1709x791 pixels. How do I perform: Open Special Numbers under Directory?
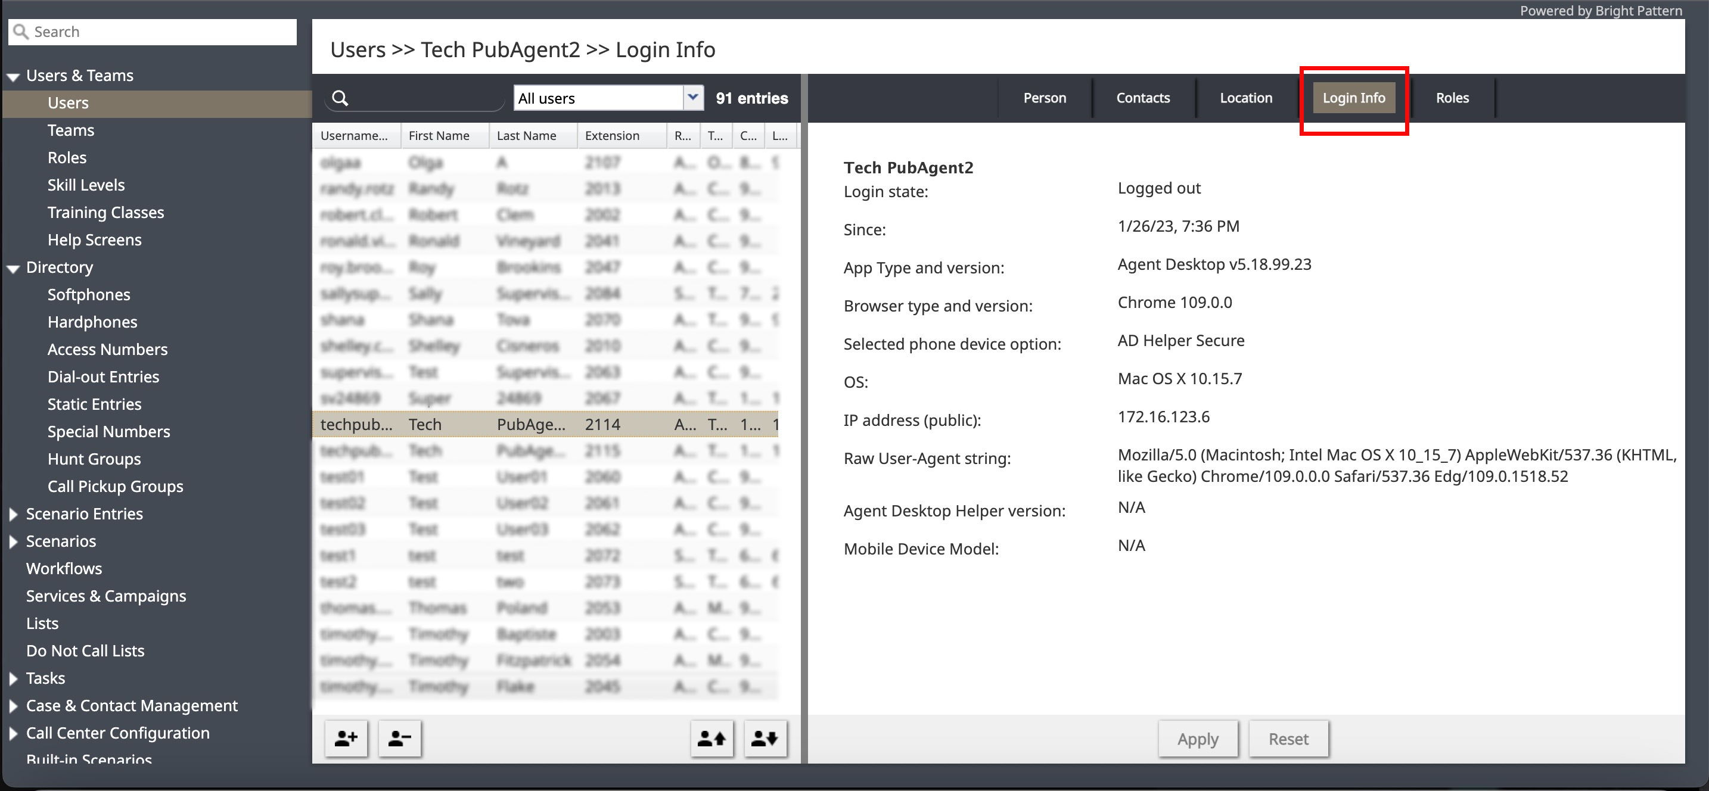pos(109,432)
